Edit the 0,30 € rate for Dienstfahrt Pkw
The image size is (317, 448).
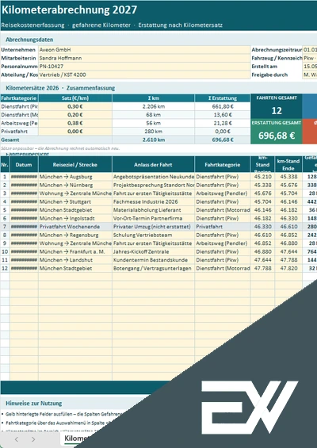coord(75,106)
